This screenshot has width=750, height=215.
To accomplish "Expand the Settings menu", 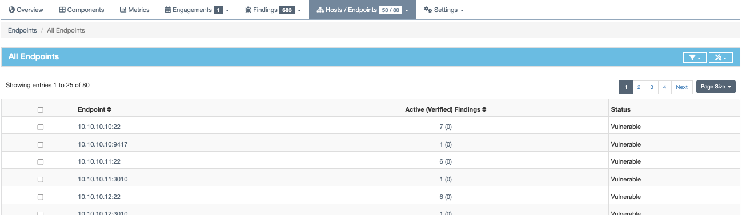I will click(x=444, y=10).
